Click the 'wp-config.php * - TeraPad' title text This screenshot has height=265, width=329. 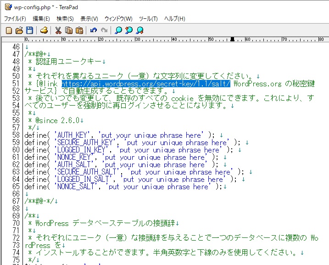point(46,7)
